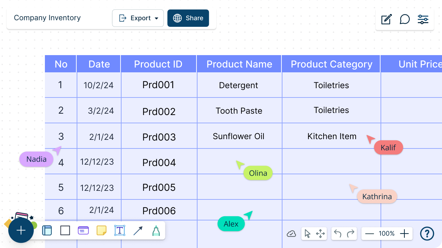The width and height of the screenshot is (442, 248).
Task: Click the 2/1/24 date in row 3
Action: coord(102,137)
